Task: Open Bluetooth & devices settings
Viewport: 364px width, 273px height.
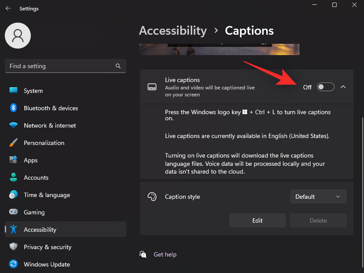Action: point(13,108)
